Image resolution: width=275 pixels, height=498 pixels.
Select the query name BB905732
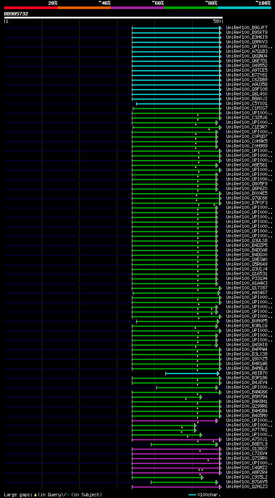(x=16, y=14)
